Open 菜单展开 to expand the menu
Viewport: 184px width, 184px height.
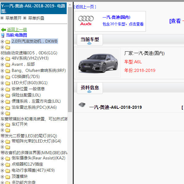coord(14,18)
